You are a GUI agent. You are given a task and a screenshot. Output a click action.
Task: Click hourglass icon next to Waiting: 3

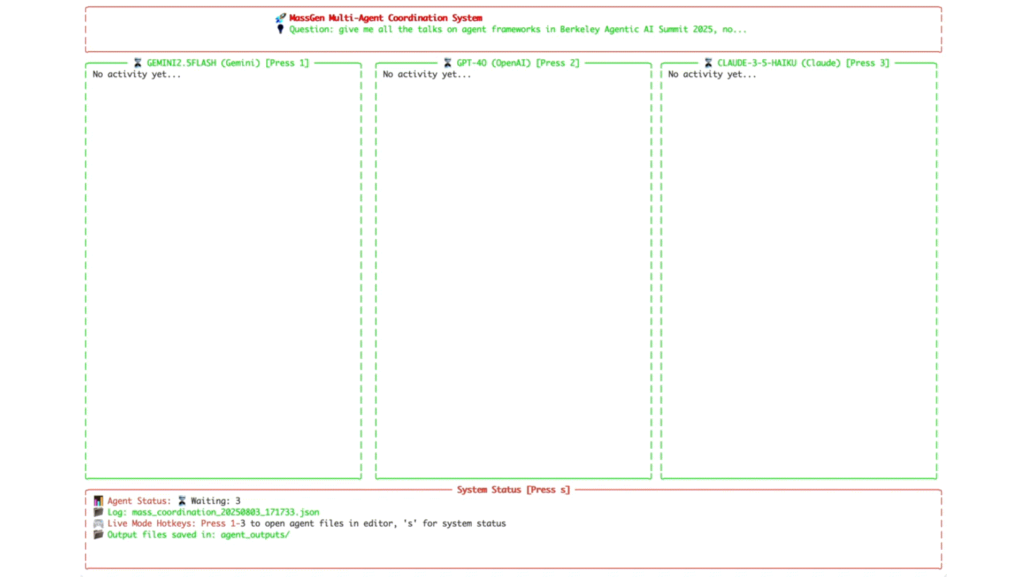(182, 501)
